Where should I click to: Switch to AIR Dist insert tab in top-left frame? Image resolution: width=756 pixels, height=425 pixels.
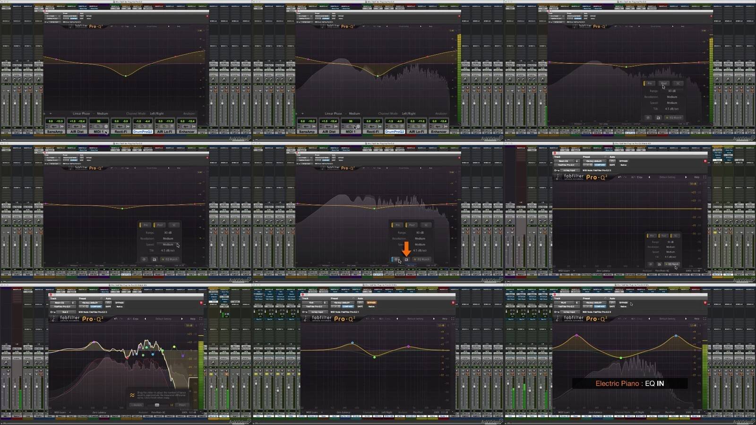click(x=77, y=131)
